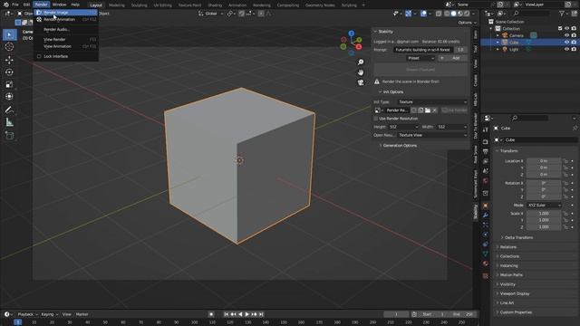
Task: Click the Location X value field
Action: pos(544,161)
